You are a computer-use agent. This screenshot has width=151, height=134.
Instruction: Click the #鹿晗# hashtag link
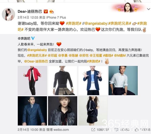coord(108,56)
